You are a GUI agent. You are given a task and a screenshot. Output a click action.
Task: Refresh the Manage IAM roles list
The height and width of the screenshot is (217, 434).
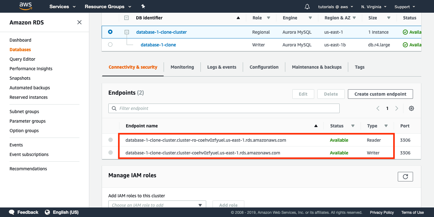(405, 177)
